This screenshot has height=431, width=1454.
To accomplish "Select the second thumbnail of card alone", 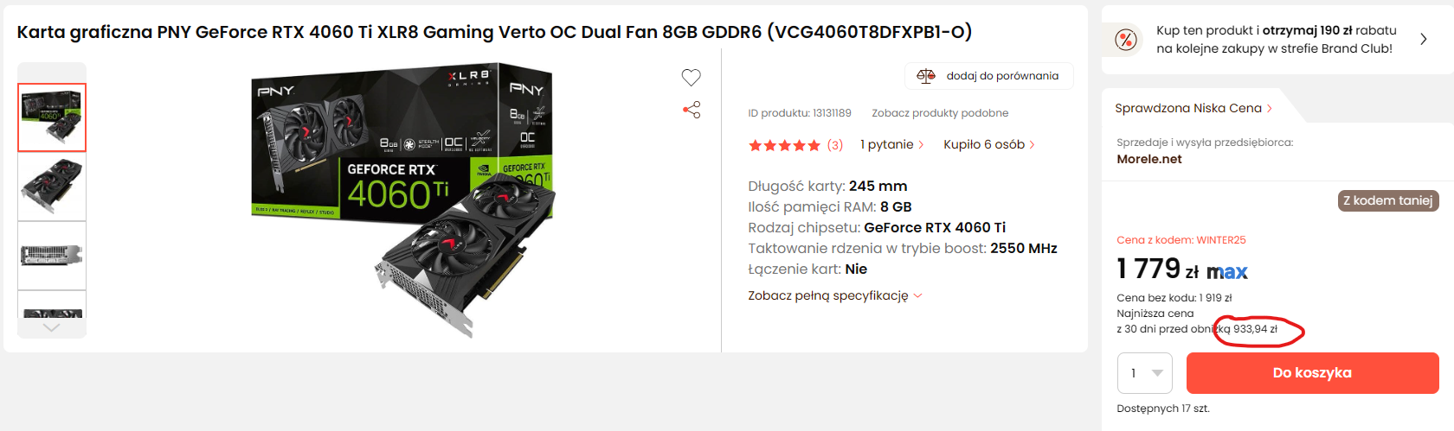I will click(x=52, y=187).
